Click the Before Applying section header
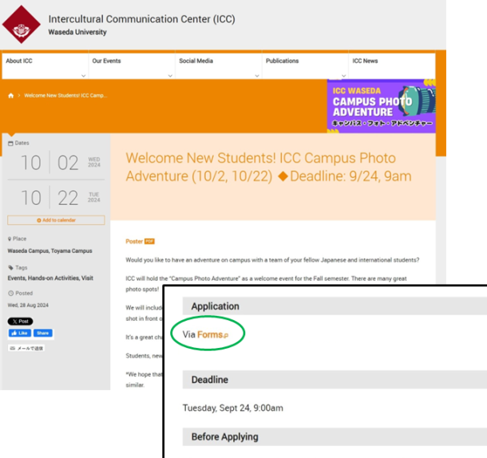This screenshot has height=458, width=487. click(335, 436)
